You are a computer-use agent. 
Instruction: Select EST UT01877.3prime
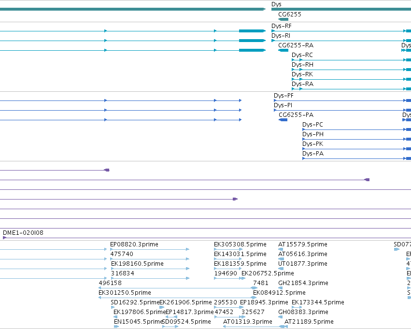click(303, 264)
